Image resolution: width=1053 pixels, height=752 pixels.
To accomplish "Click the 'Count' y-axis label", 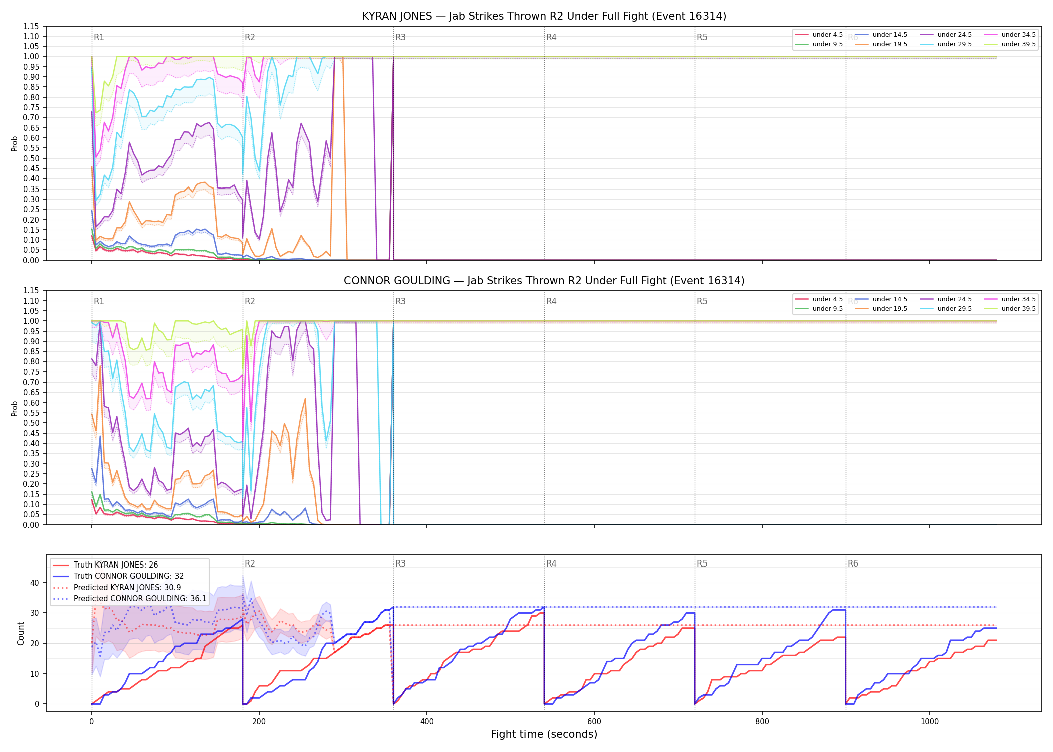I will pyautogui.click(x=21, y=633).
